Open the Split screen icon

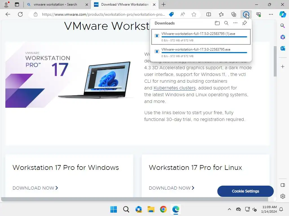[209, 14]
